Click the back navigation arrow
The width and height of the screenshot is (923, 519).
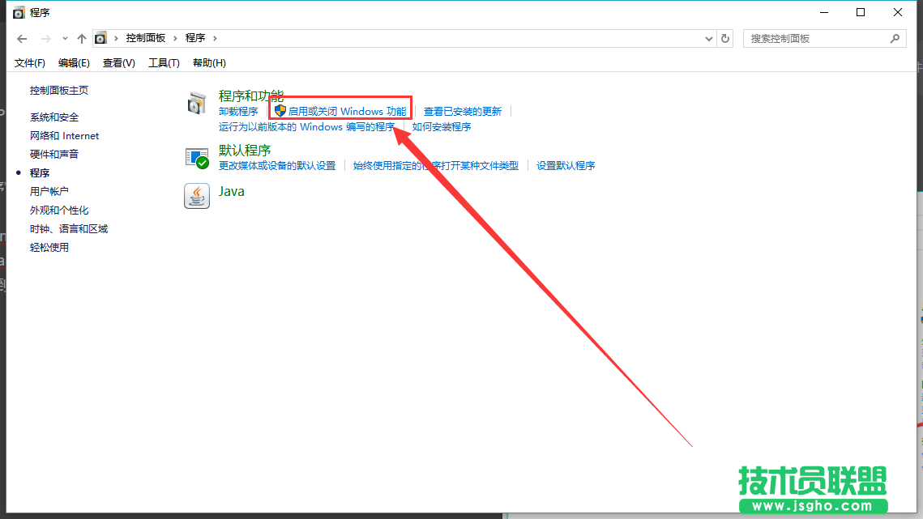click(x=22, y=38)
